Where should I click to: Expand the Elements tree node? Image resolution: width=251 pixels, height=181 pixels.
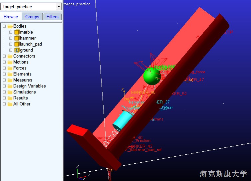pyautogui.click(x=4, y=74)
